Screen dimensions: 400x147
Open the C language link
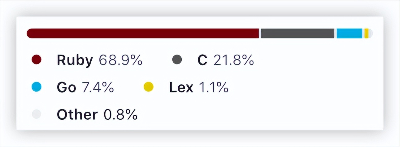pyautogui.click(x=202, y=60)
